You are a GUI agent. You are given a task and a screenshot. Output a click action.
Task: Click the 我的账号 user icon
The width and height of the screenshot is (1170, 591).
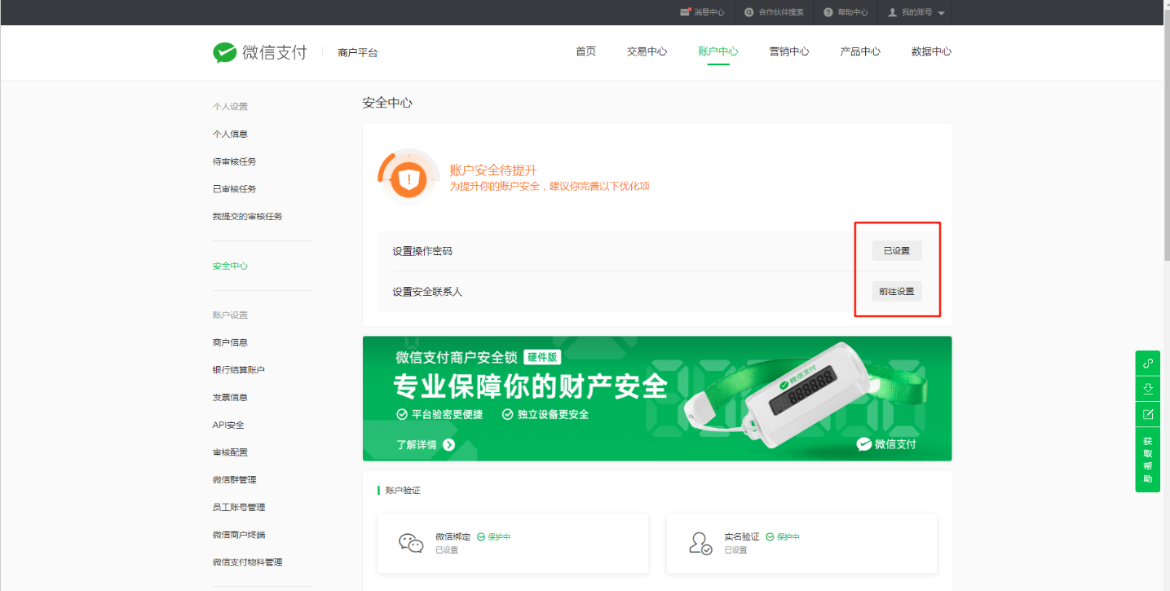pyautogui.click(x=893, y=12)
